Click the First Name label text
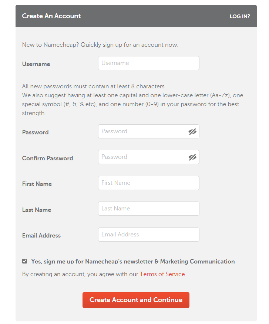The height and width of the screenshot is (324, 269). [37, 184]
